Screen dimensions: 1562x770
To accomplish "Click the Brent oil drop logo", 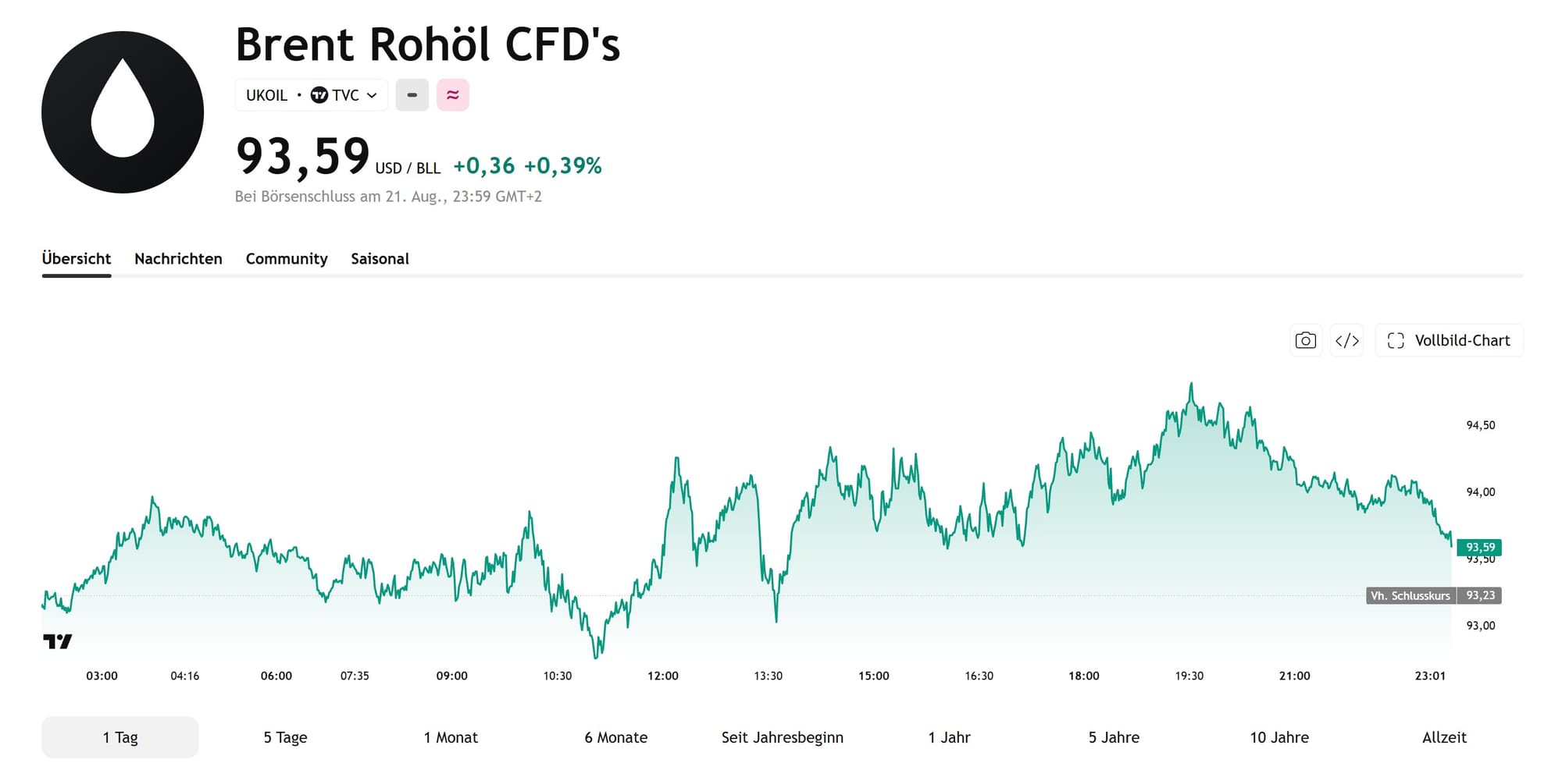I will click(123, 112).
